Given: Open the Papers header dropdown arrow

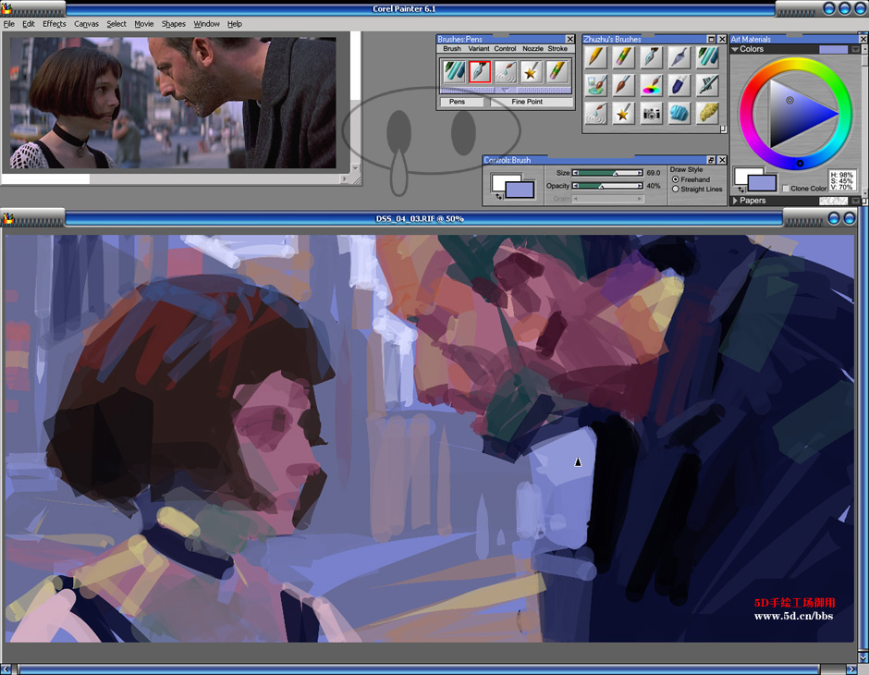Looking at the screenshot, I should [x=856, y=201].
